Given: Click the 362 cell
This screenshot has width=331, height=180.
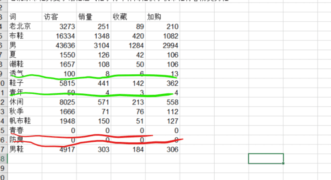Looking at the screenshot, I should 163,83.
